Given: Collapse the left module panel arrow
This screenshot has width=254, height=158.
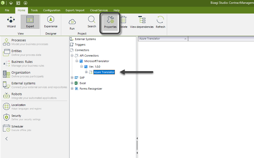Looking at the screenshot, I should click(x=6, y=139).
